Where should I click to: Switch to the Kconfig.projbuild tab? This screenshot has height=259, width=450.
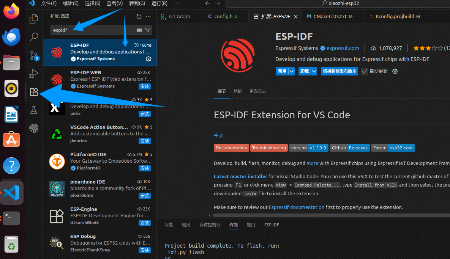pos(397,17)
